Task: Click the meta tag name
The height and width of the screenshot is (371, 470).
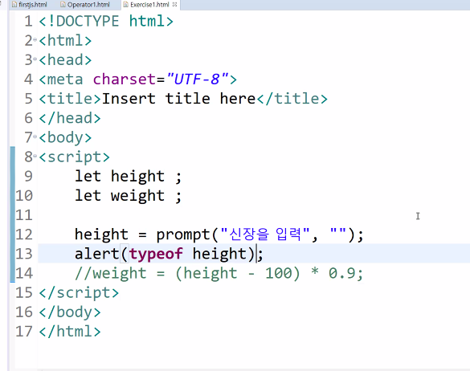Action: click(x=65, y=79)
